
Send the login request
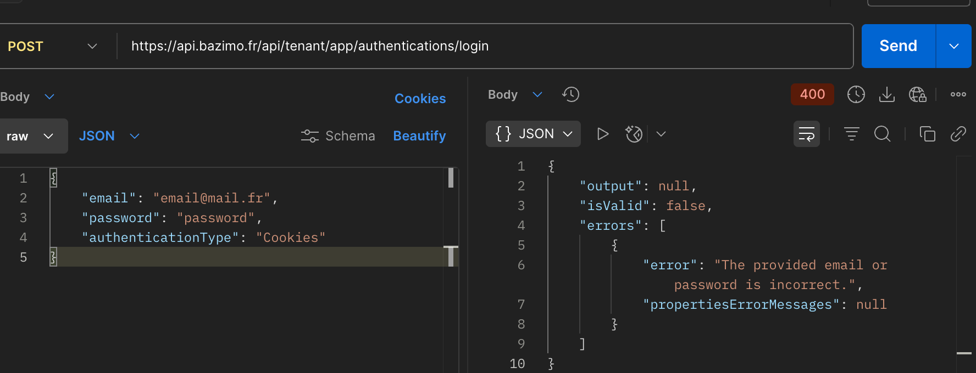click(898, 46)
